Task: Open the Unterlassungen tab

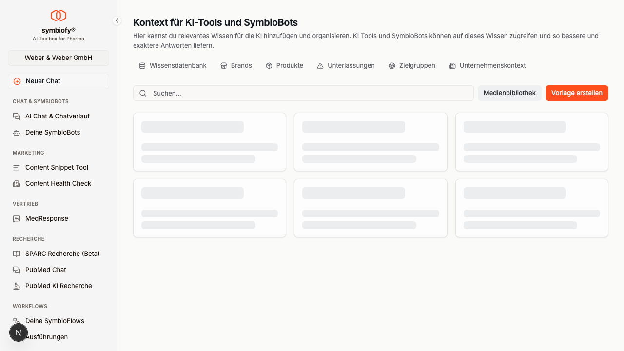Action: coord(346,66)
